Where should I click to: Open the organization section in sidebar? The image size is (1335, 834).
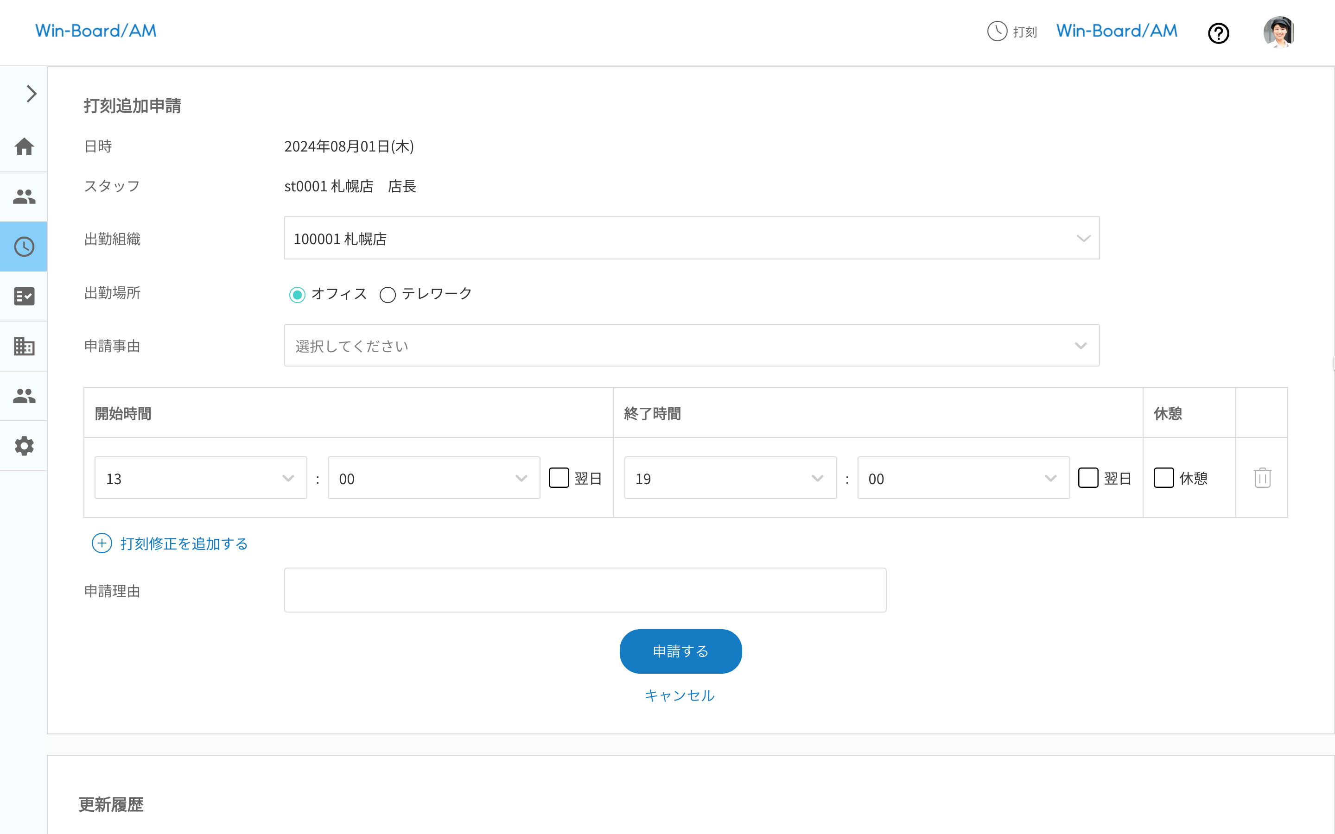tap(24, 346)
